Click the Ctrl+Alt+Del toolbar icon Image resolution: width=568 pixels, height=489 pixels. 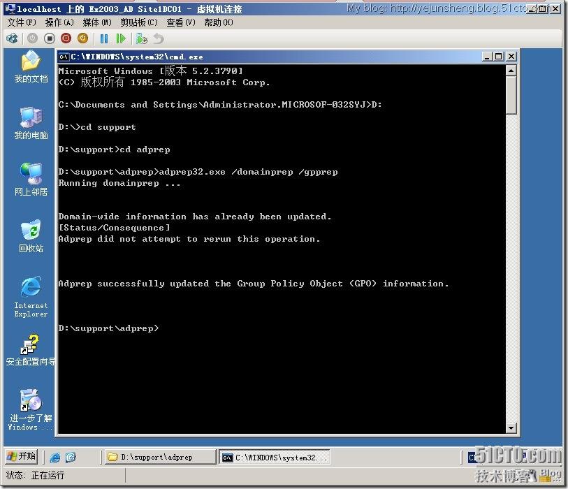(x=12, y=38)
